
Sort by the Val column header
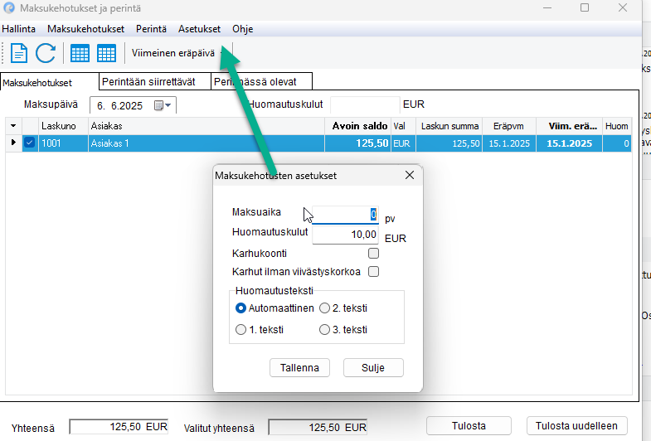coord(403,126)
